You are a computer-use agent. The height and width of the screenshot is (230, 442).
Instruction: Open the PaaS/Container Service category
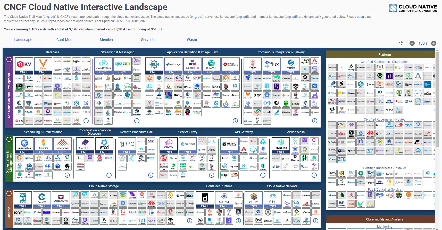385,190
